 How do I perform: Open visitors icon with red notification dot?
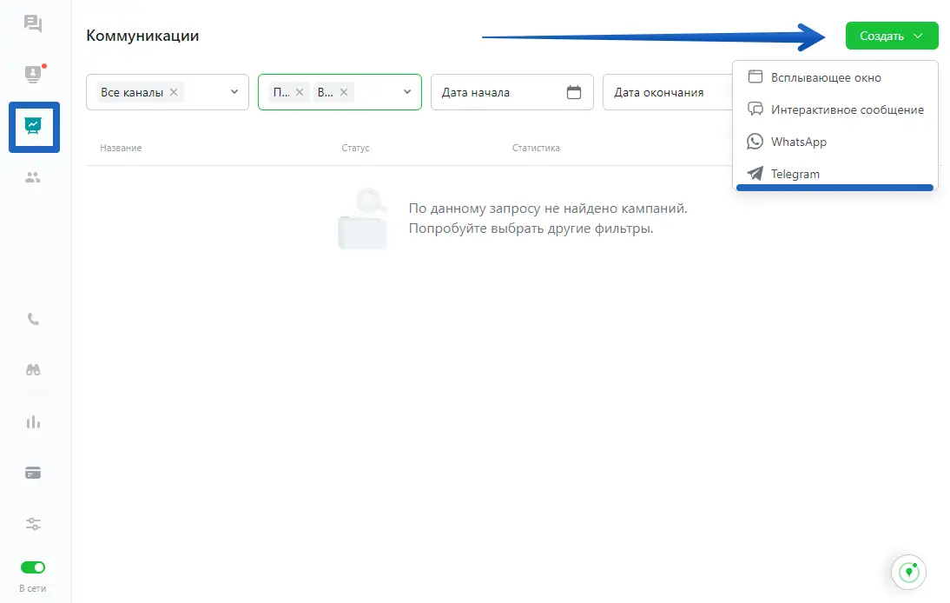33,74
